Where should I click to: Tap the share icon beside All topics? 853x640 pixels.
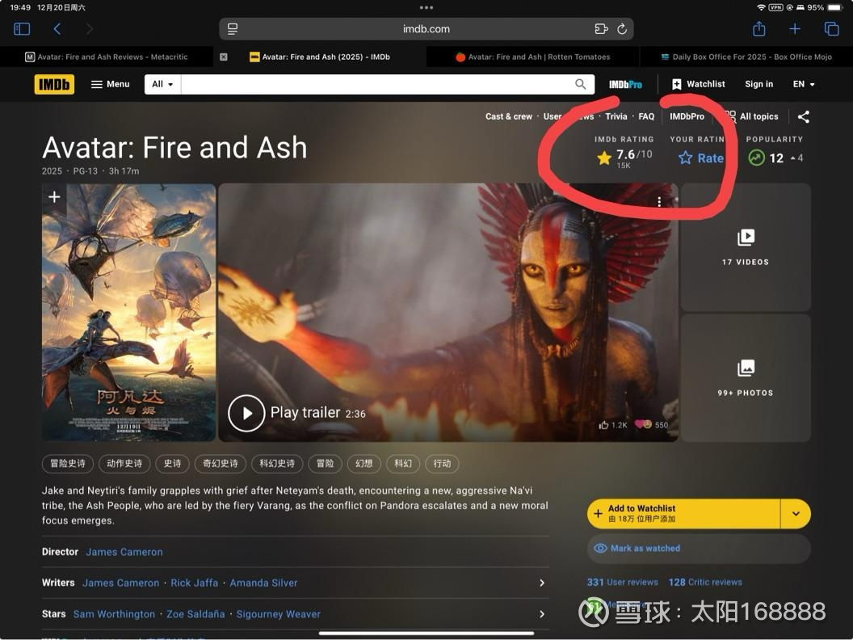[x=804, y=116]
